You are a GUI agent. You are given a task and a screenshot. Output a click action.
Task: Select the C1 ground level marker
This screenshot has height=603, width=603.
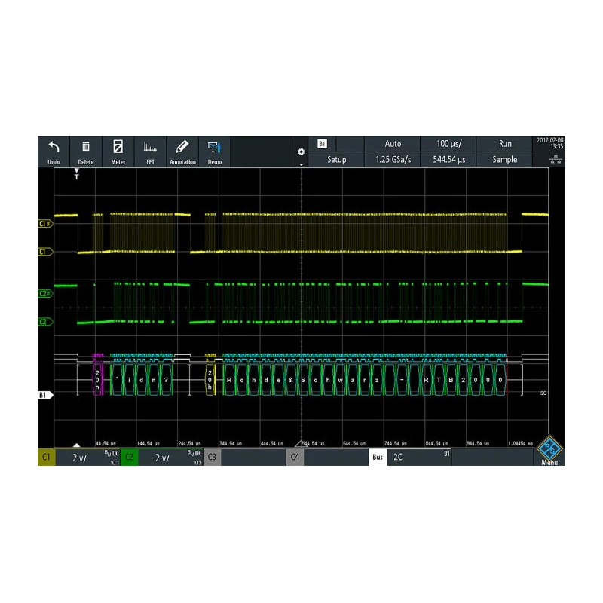pyautogui.click(x=45, y=252)
